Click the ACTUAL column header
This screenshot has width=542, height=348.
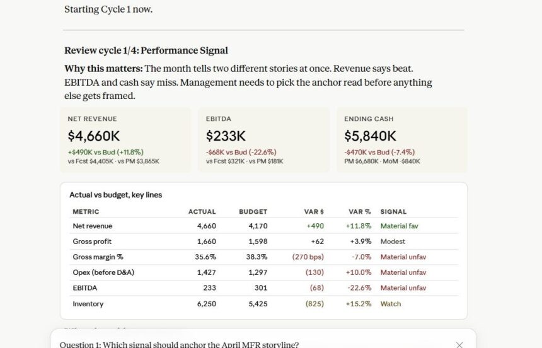[x=202, y=212]
